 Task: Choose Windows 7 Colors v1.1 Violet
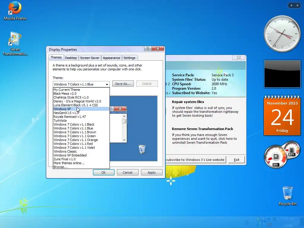[x=81, y=148]
